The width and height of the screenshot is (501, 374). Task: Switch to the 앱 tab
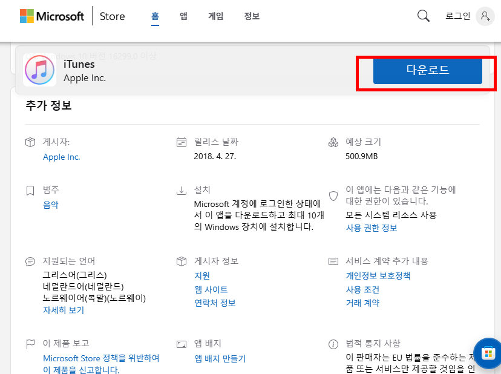pos(183,16)
